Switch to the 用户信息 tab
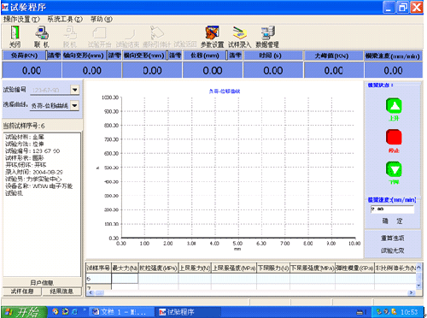 [42, 283]
